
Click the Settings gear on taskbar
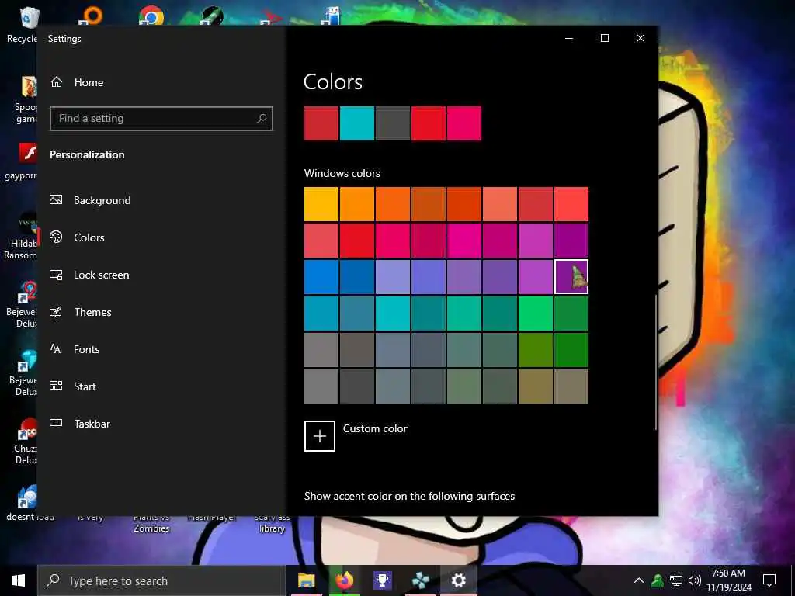click(458, 580)
